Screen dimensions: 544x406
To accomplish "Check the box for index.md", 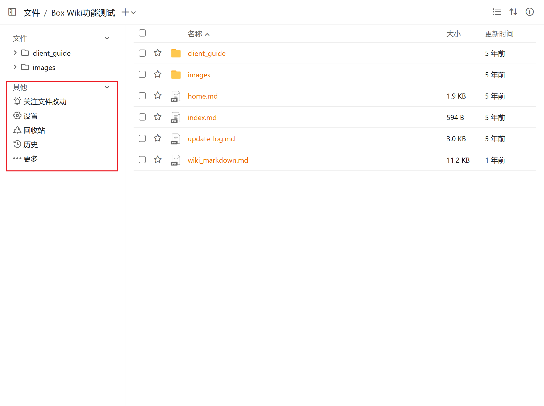I will [142, 117].
